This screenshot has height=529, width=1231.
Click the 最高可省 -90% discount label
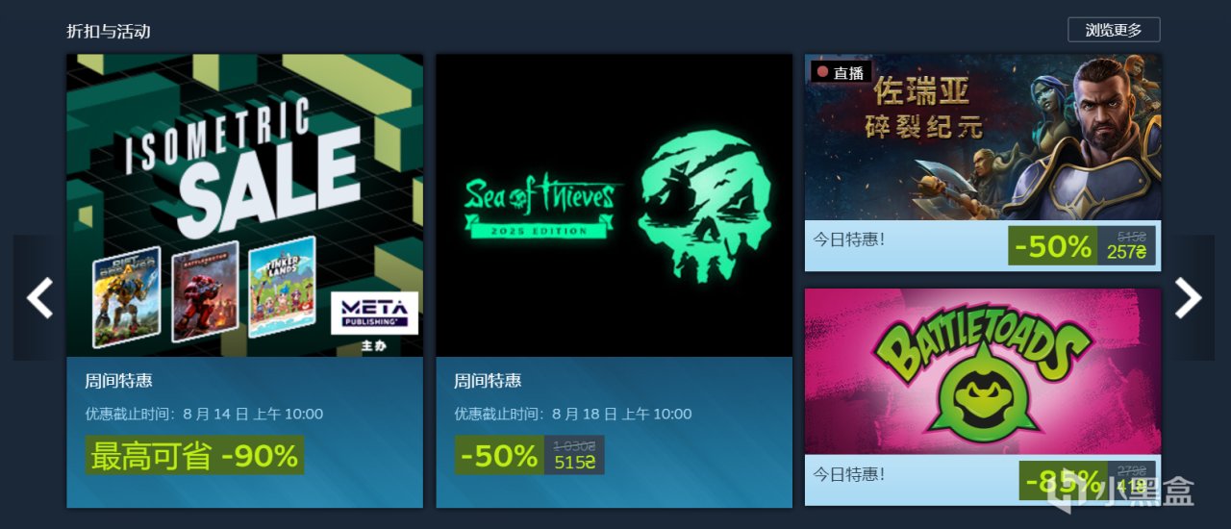click(195, 455)
